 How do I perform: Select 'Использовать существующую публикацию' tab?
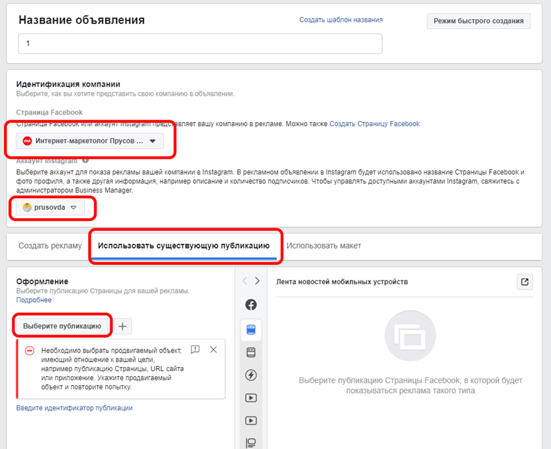point(184,246)
